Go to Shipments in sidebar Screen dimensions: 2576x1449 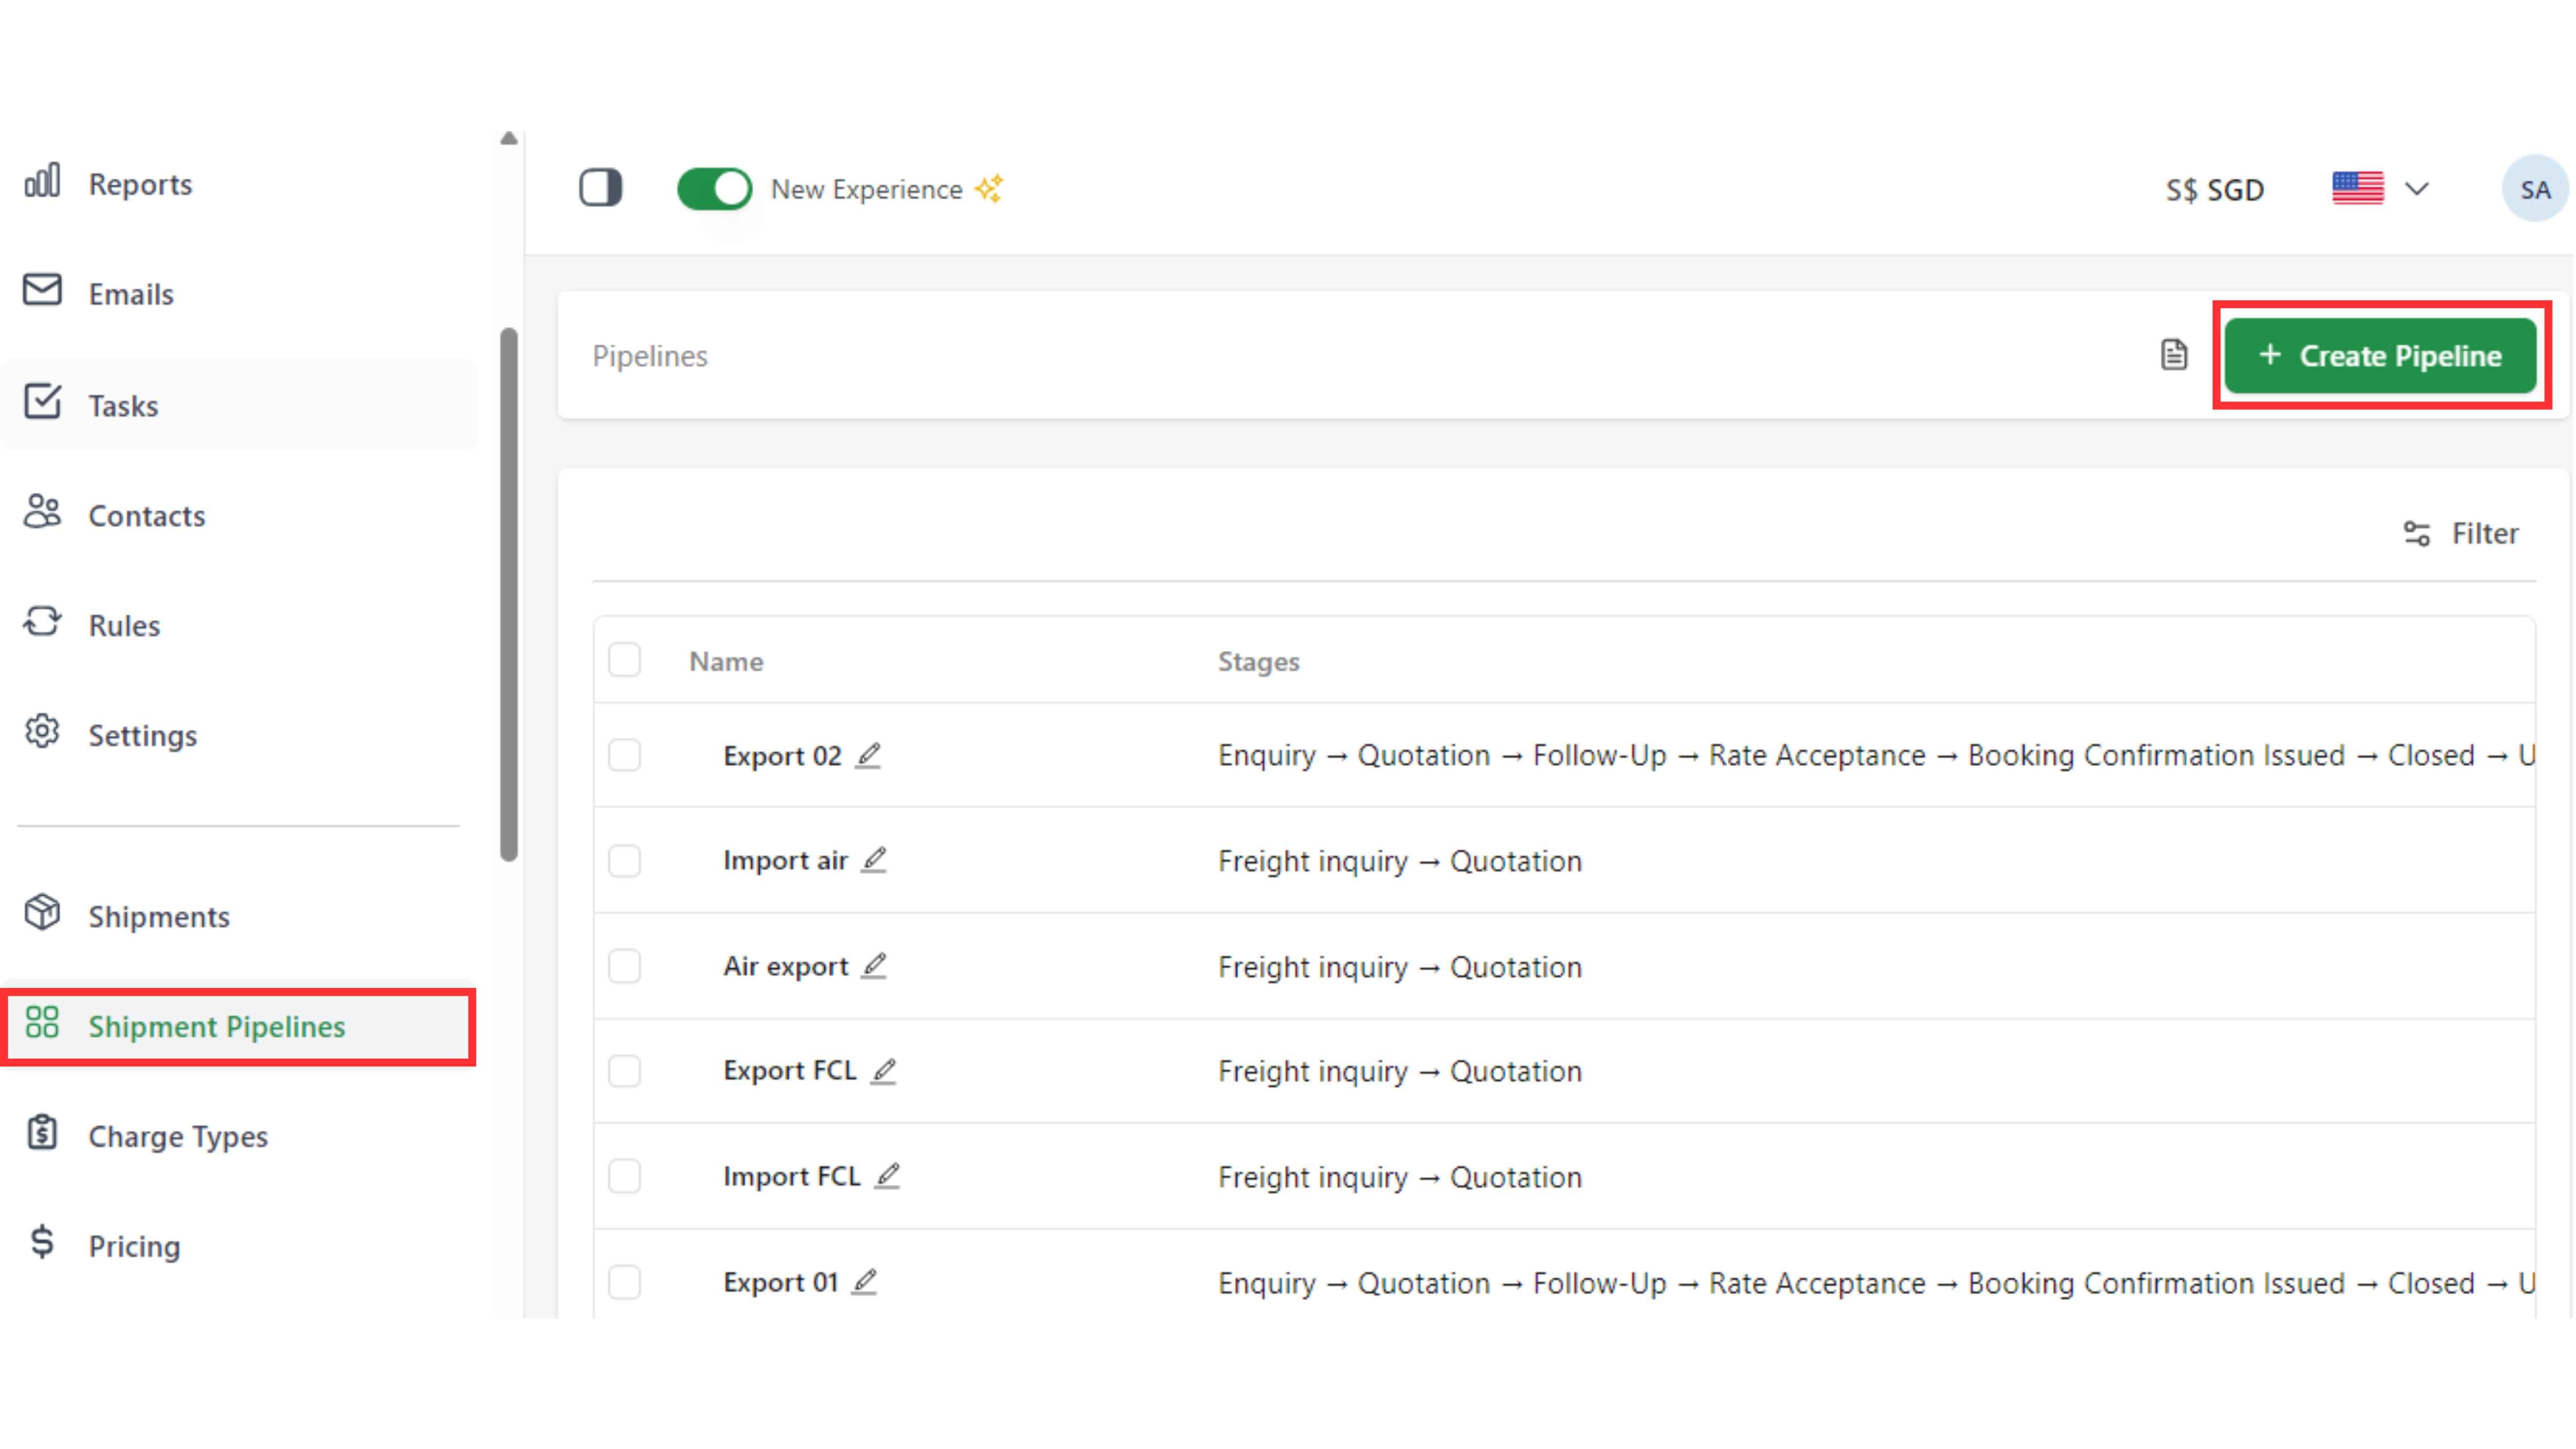(158, 916)
